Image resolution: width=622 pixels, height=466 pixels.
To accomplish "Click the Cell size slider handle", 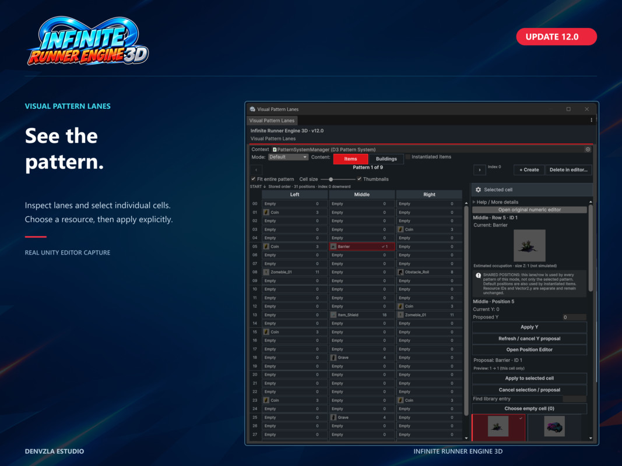I will 331,179.
